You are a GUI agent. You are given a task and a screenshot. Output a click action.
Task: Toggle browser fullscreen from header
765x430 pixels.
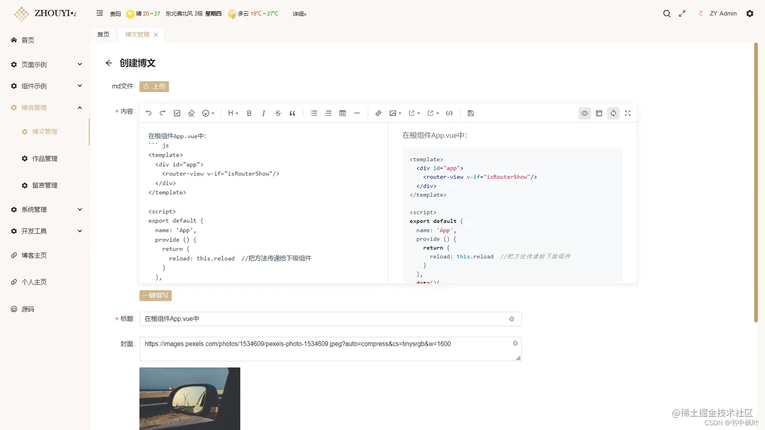[x=682, y=14]
